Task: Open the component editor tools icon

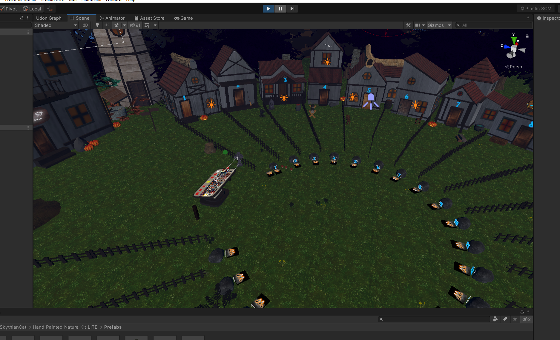Action: pyautogui.click(x=408, y=25)
